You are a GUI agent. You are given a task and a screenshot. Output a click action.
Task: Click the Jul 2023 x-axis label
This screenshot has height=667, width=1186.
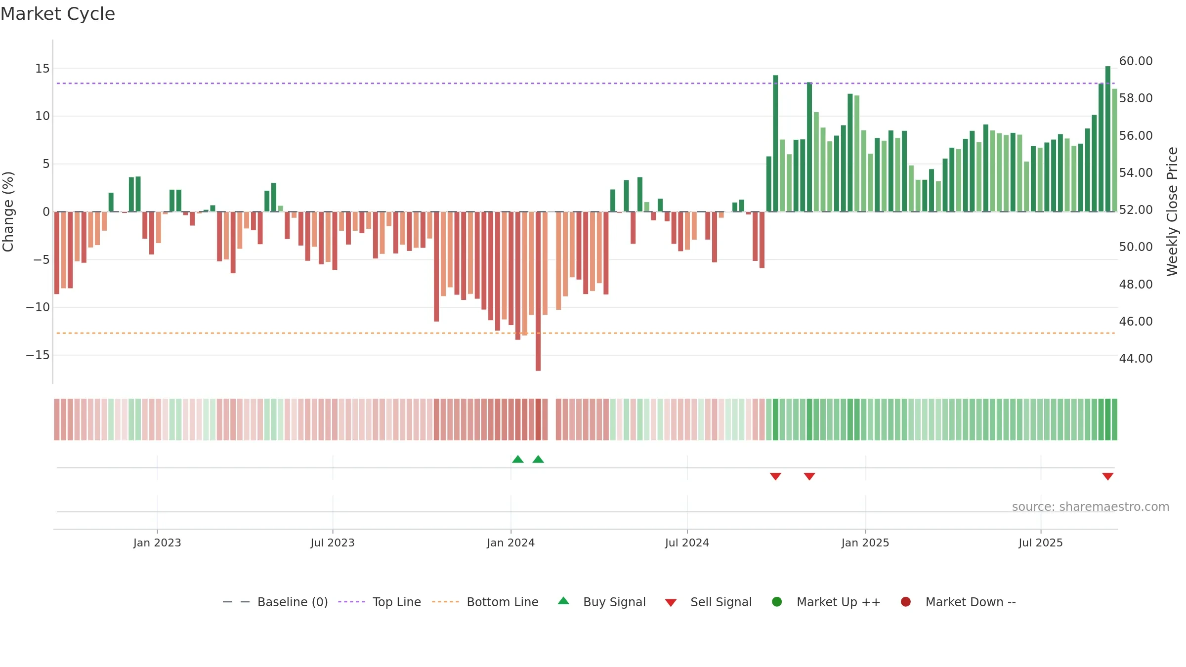pos(333,543)
